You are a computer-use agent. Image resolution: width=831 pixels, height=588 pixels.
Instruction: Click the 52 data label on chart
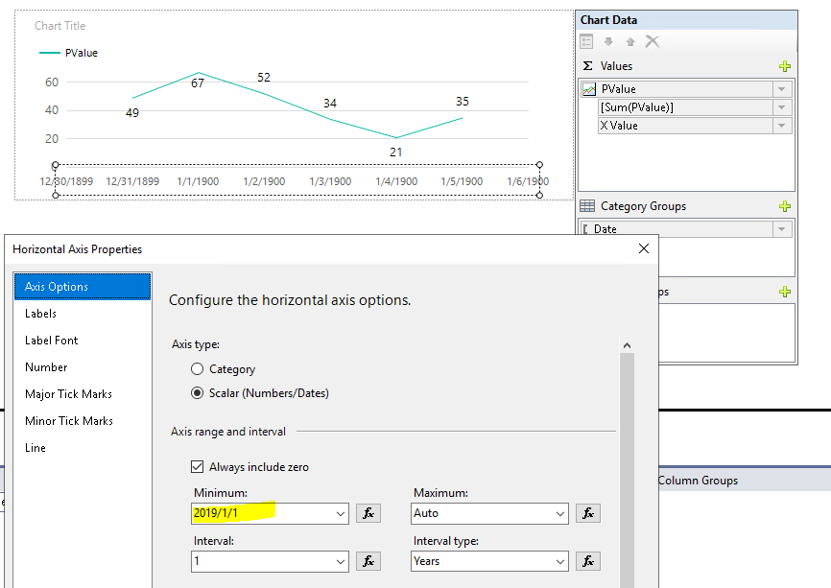(264, 78)
